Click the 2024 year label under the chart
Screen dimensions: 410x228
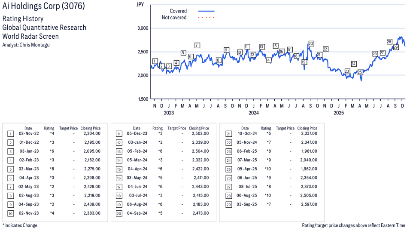click(253, 113)
